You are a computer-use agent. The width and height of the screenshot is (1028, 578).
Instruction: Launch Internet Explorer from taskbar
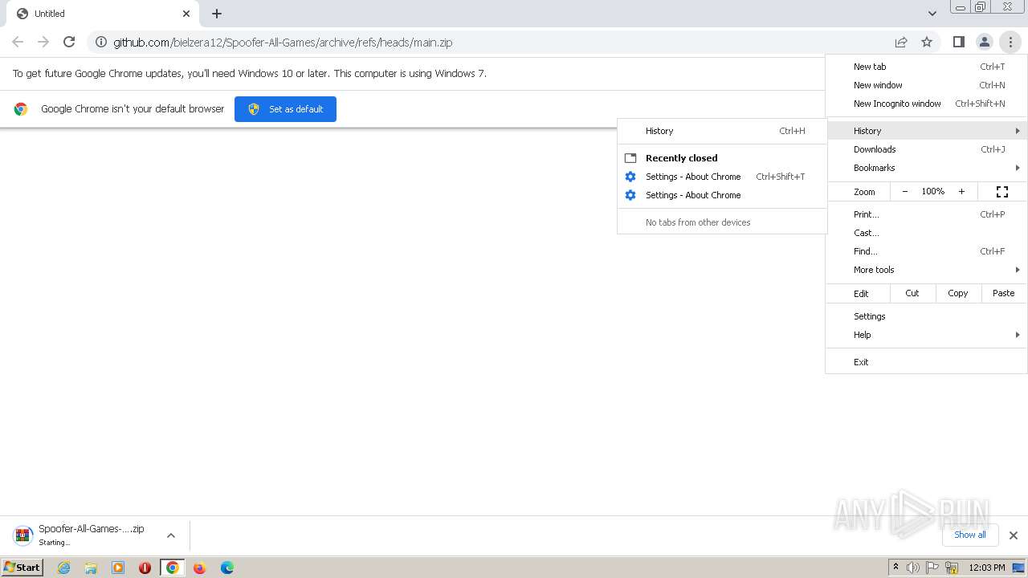[63, 568]
